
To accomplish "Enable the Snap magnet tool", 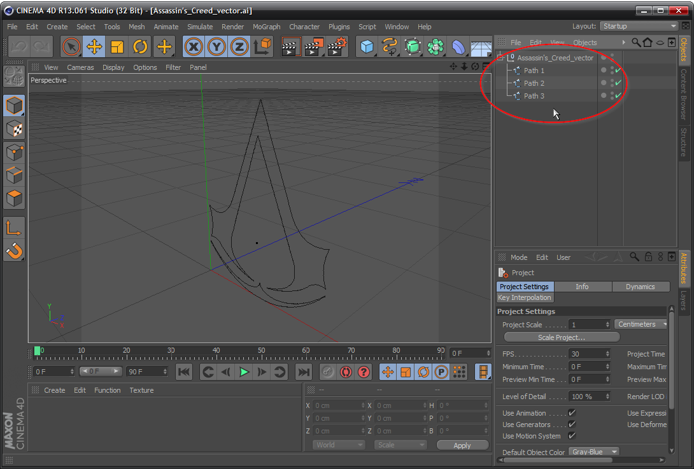I will tap(14, 252).
